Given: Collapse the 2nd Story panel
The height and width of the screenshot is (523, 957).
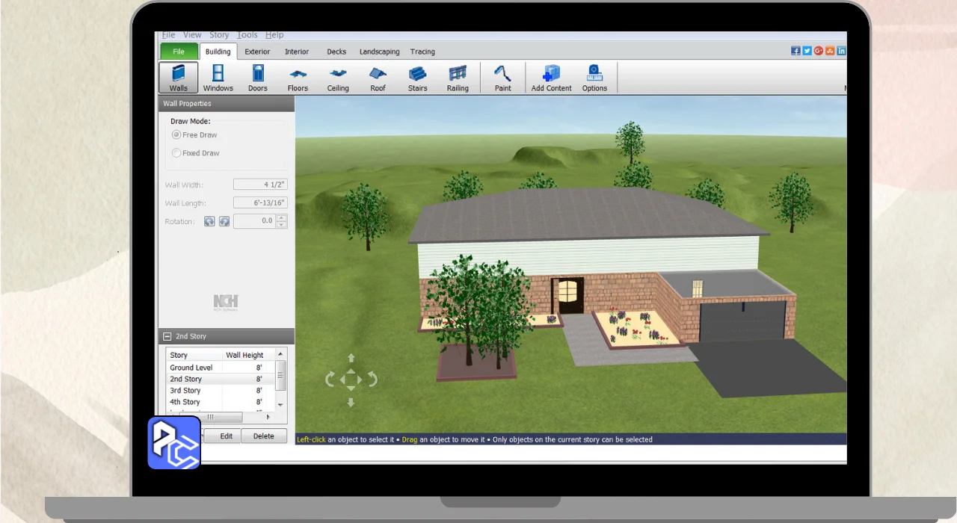Looking at the screenshot, I should 167,337.
